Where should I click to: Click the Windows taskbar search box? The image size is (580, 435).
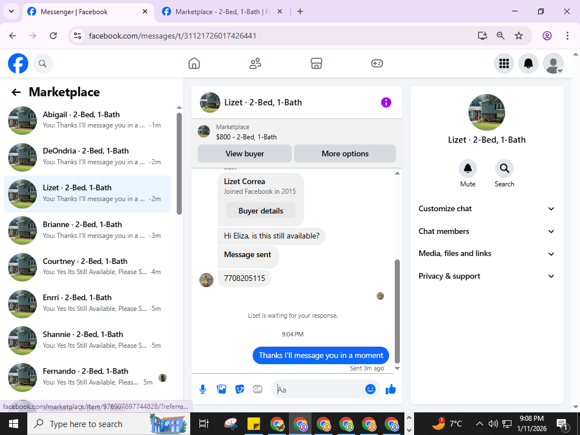109,424
